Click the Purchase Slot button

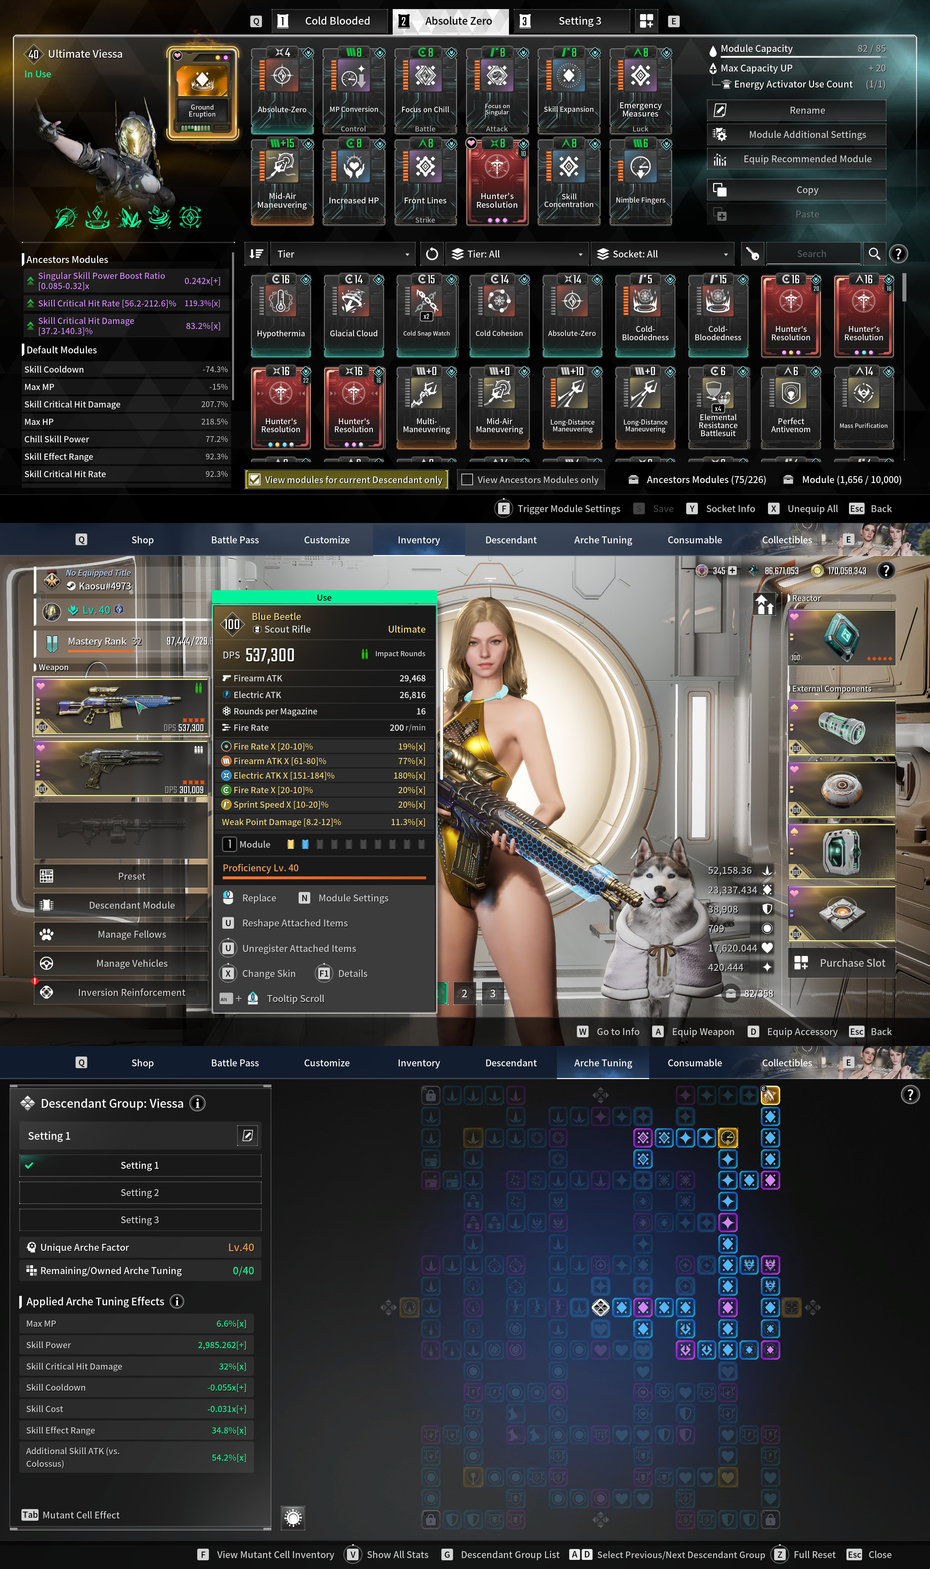841,963
